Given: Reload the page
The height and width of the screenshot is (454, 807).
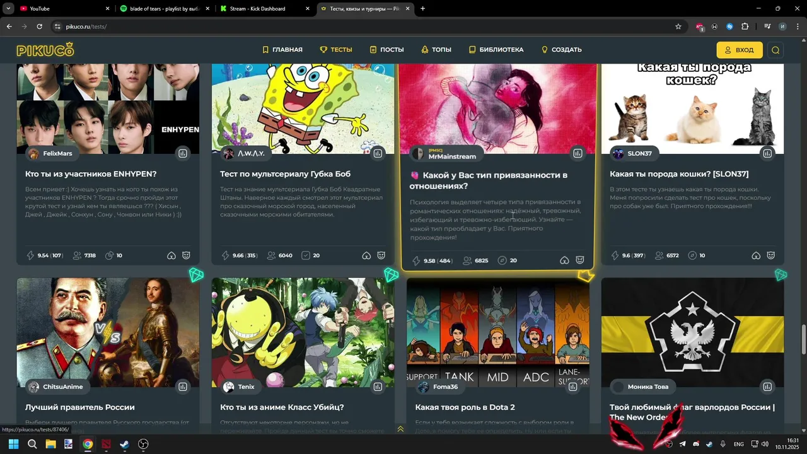Looking at the screenshot, I should click(x=39, y=26).
